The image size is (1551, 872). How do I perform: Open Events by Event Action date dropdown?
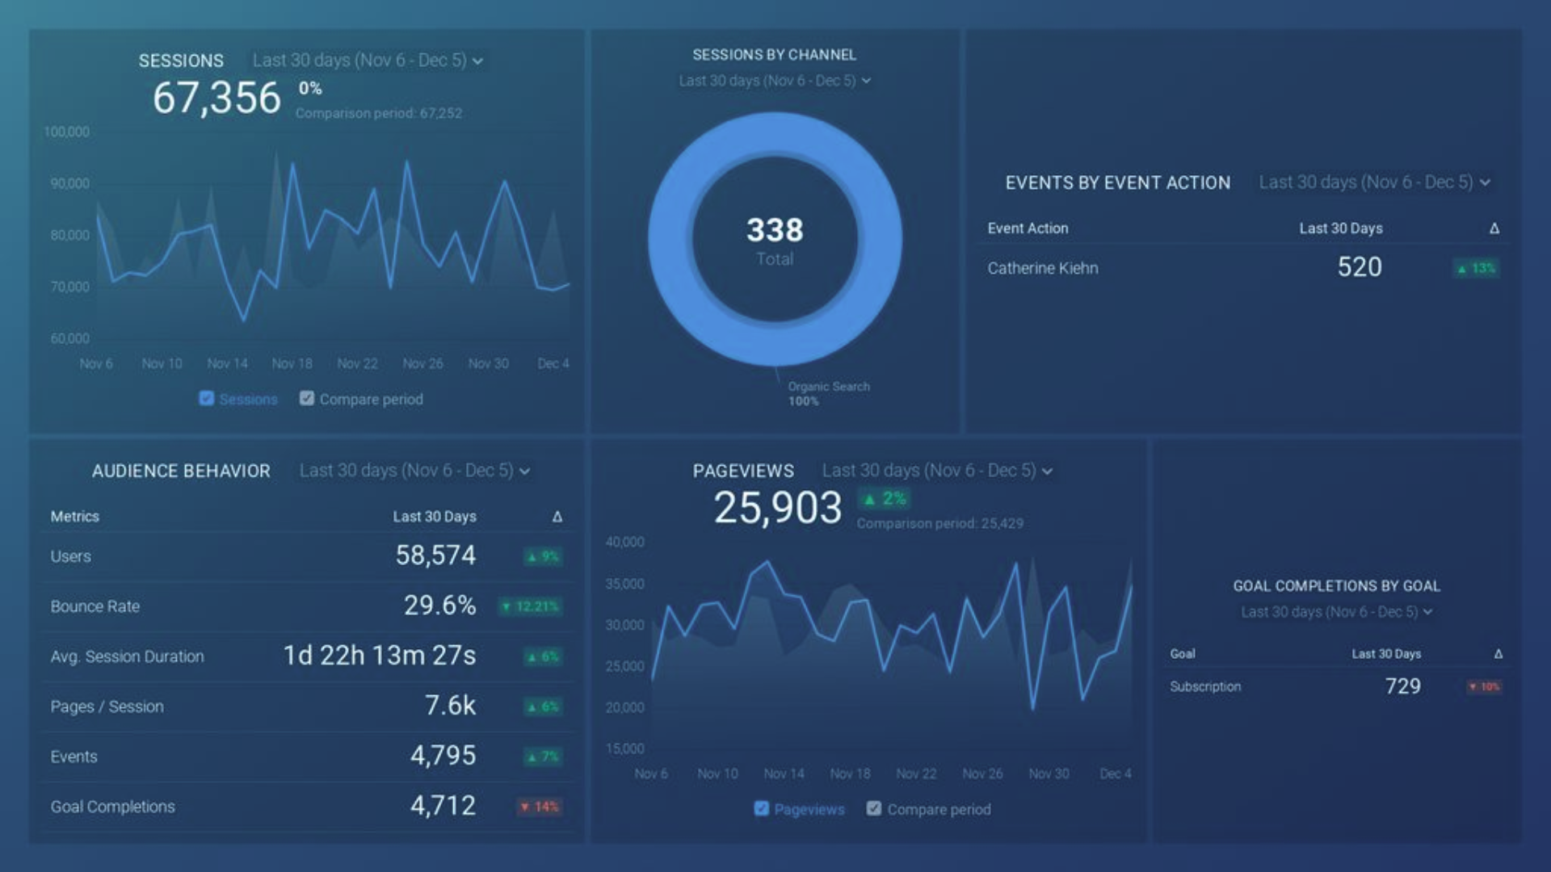coord(1374,182)
